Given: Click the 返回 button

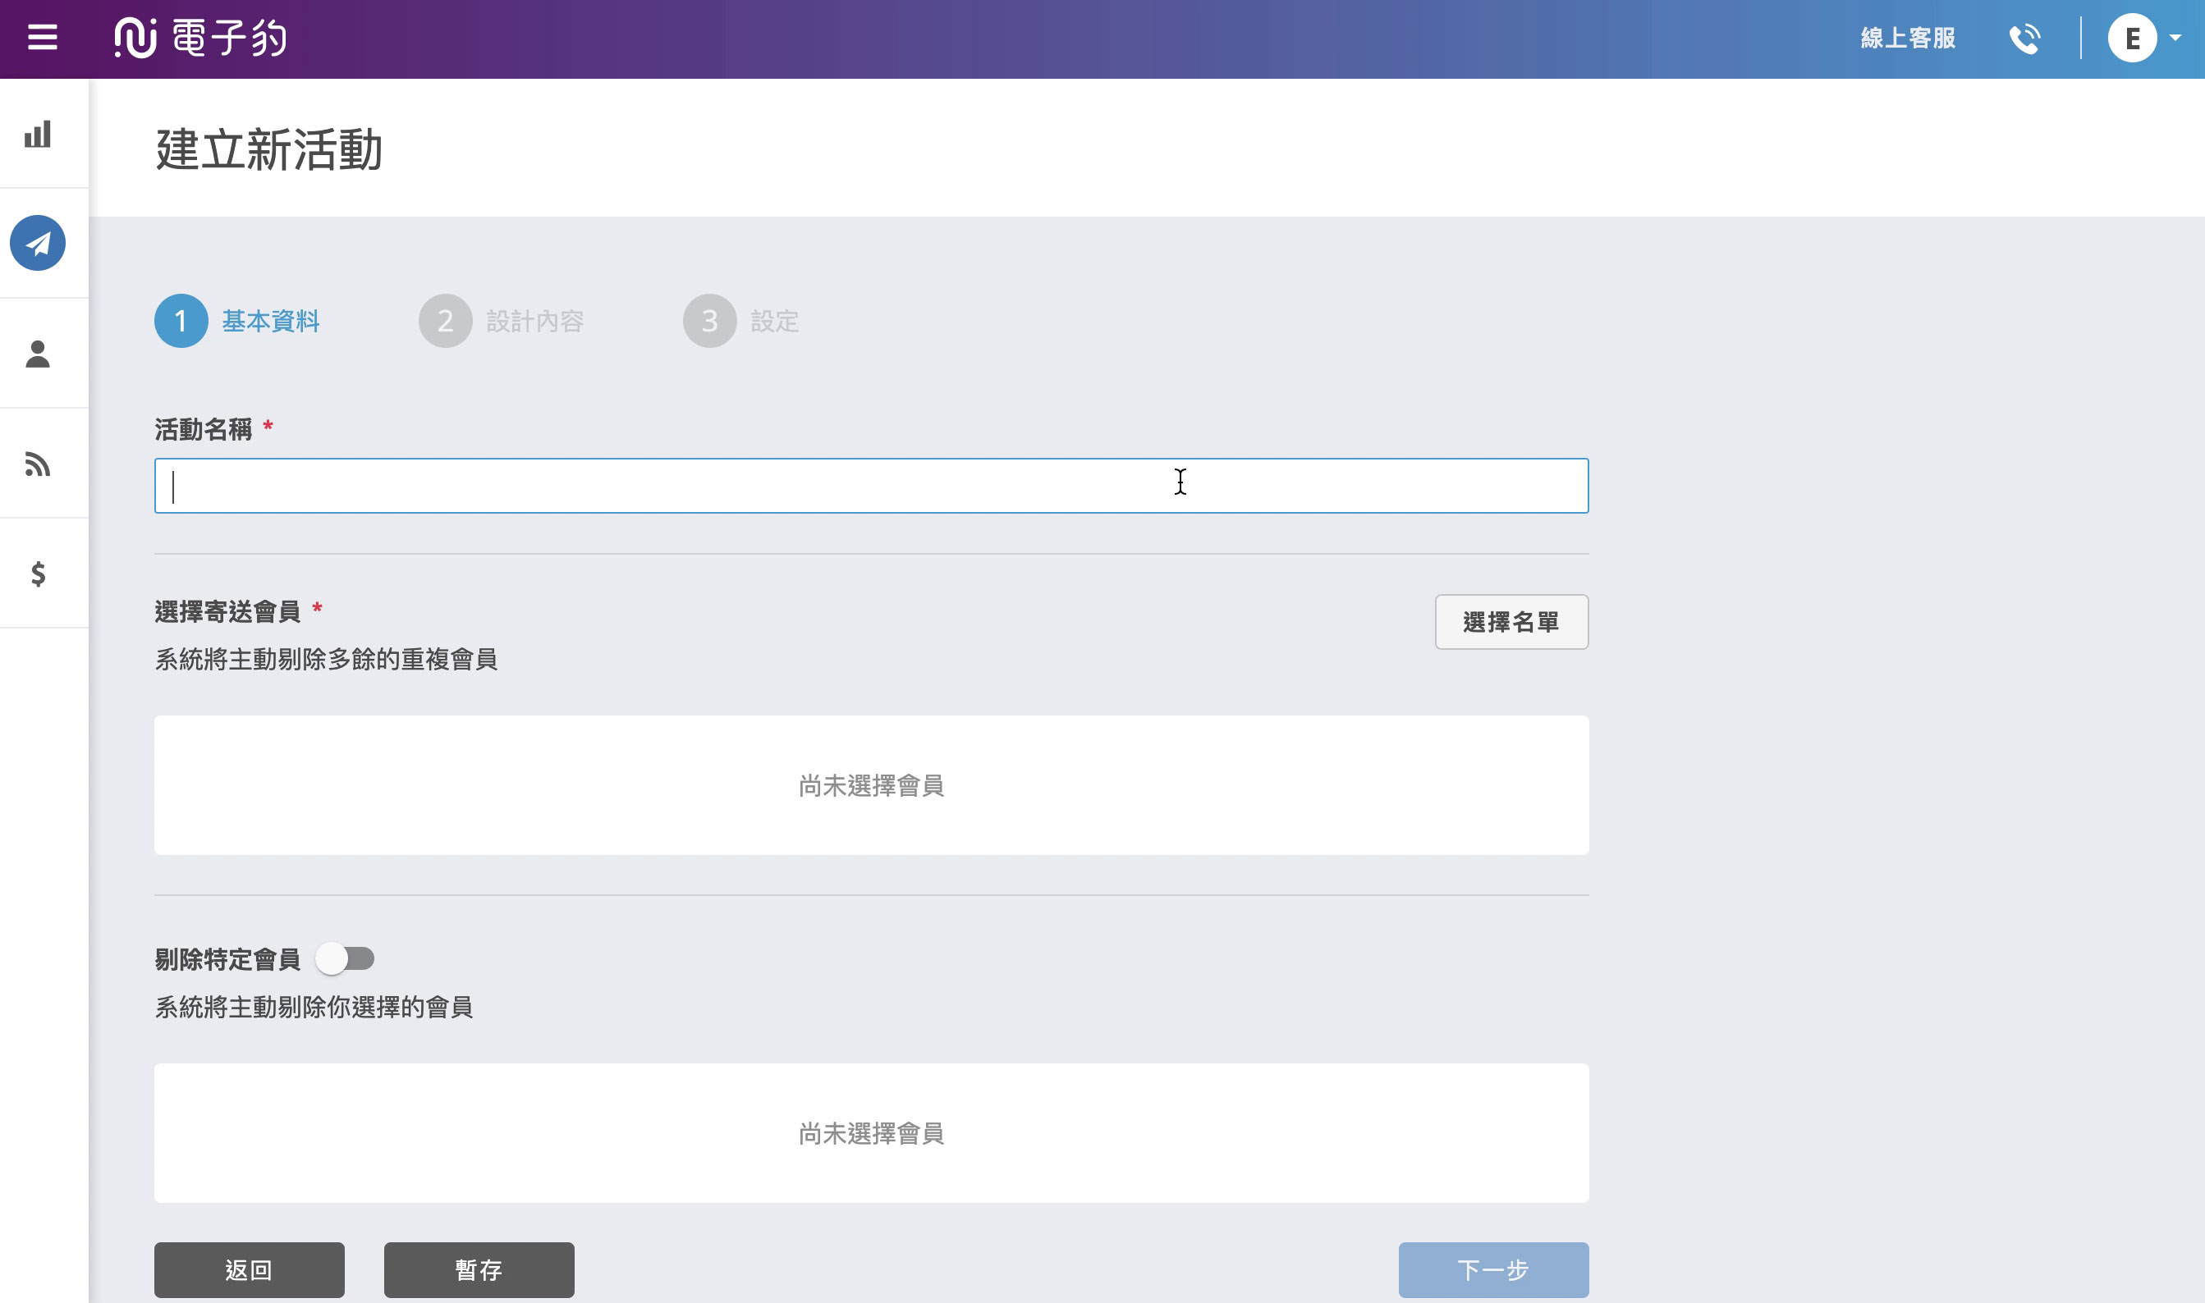Looking at the screenshot, I should 250,1269.
